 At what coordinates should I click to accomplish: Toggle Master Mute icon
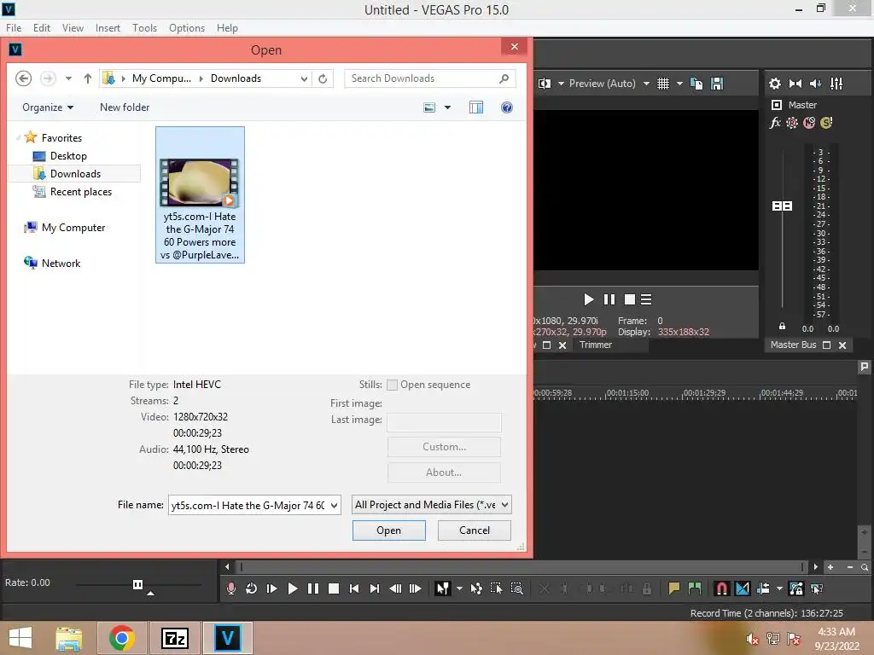pyautogui.click(x=809, y=123)
